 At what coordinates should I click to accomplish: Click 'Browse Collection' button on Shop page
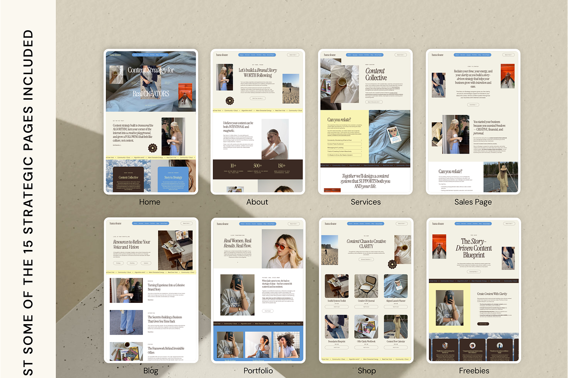365,259
